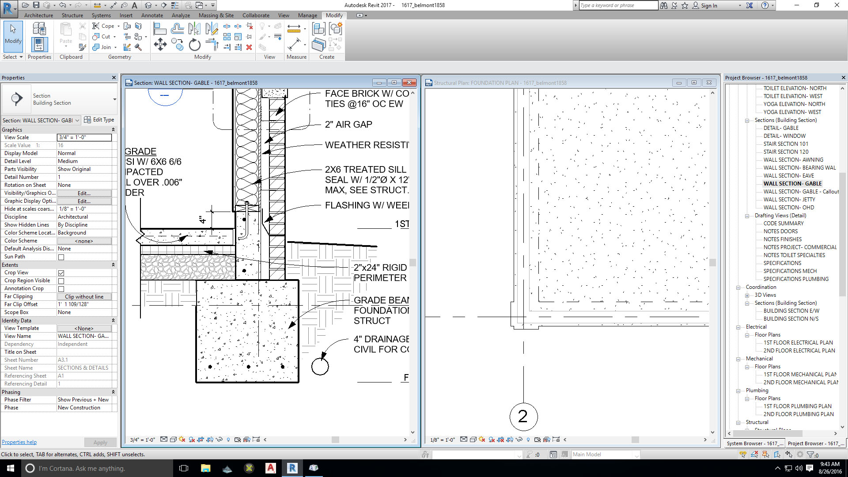Select the Align tool

(x=160, y=29)
